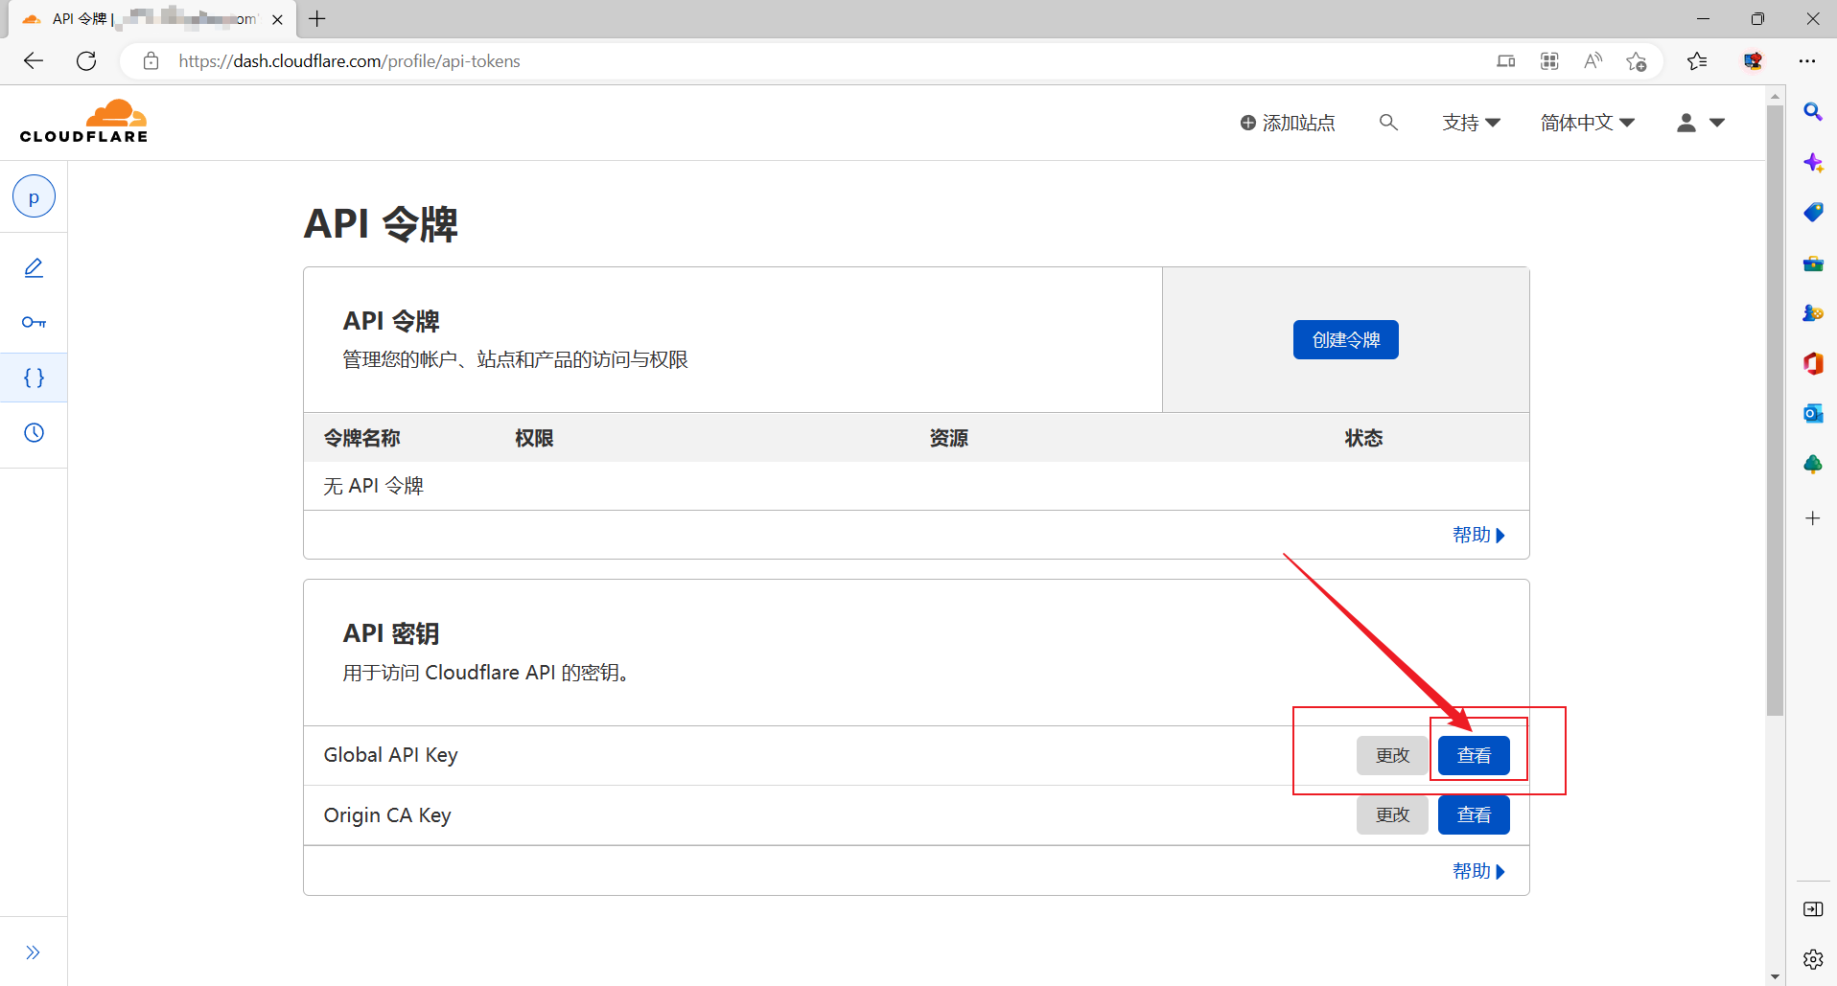Add page to favorites star icon
1837x986 pixels.
[1637, 61]
